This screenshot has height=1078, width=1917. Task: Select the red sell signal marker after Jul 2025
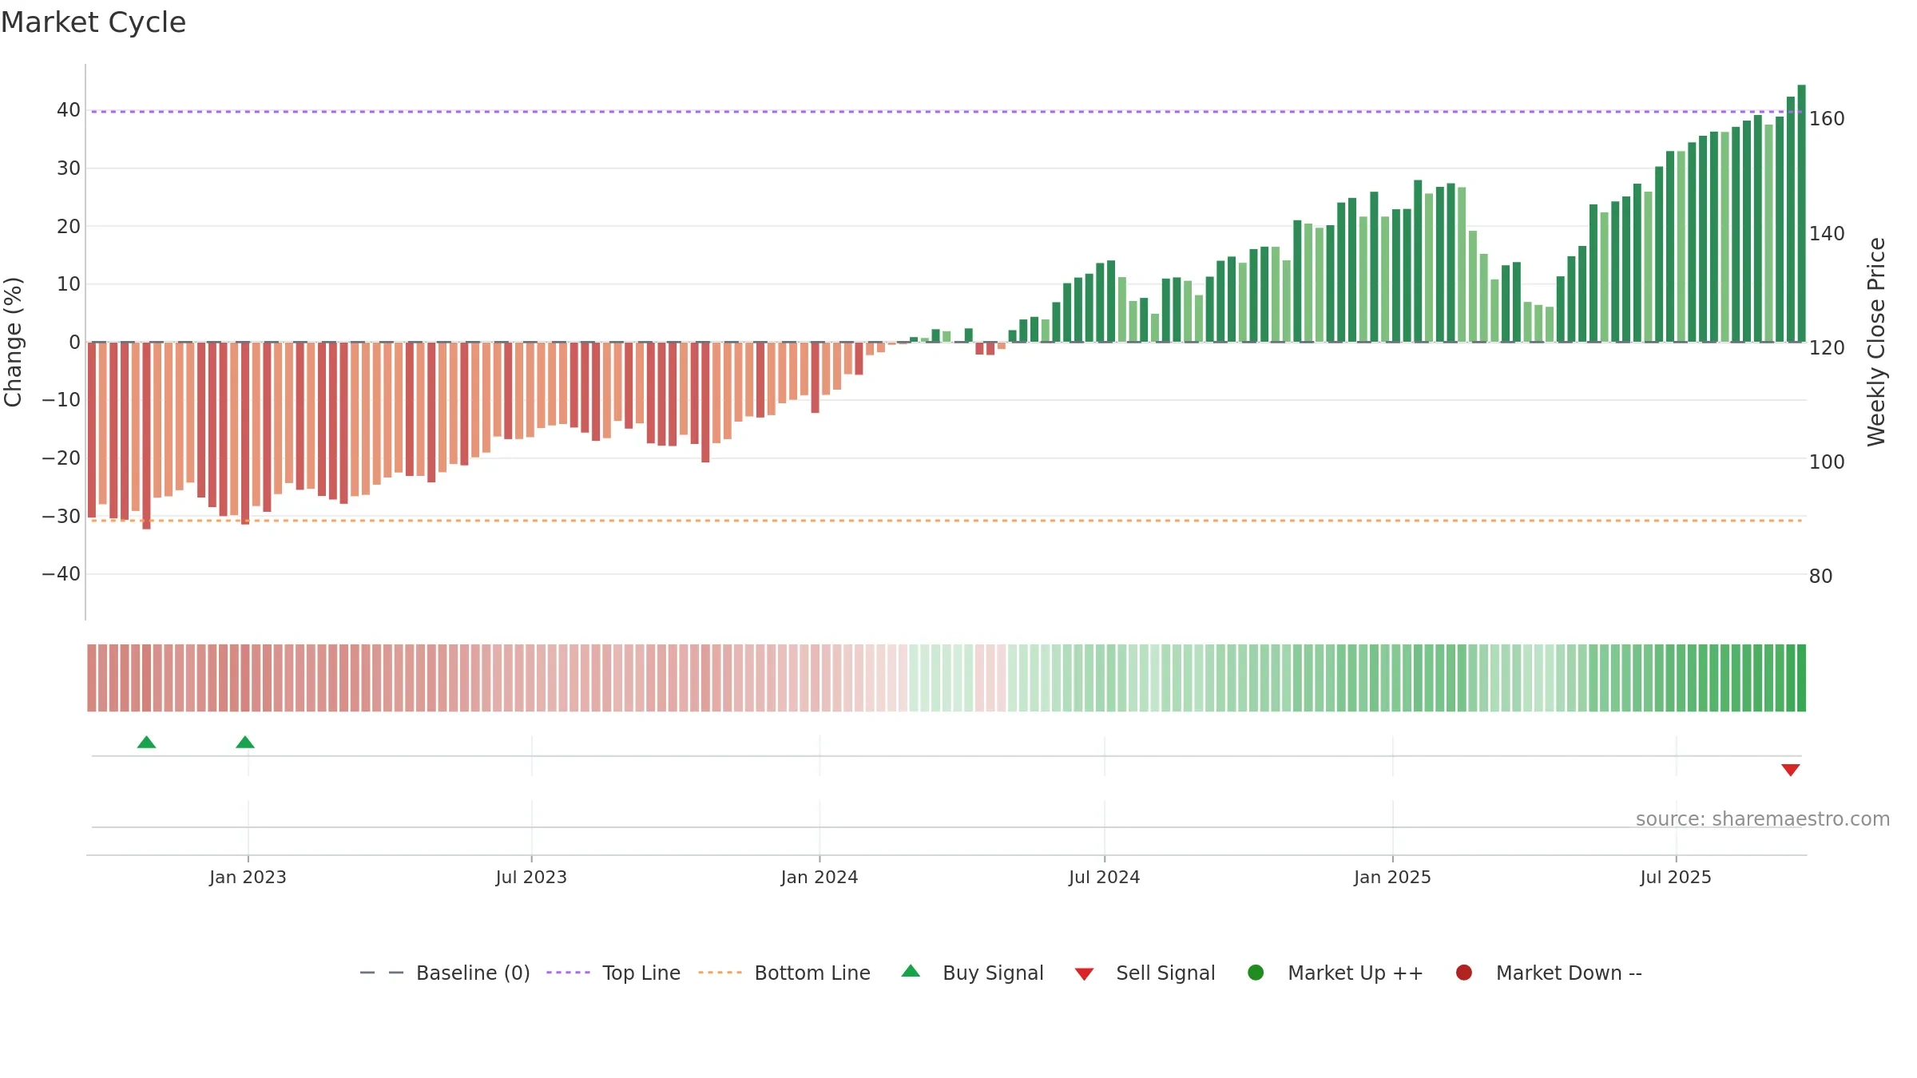tap(1790, 770)
